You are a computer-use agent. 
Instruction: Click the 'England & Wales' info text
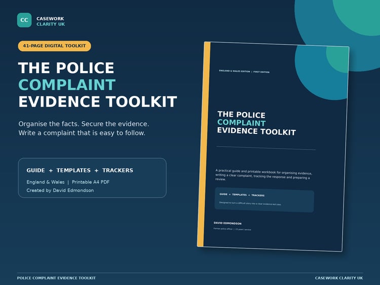click(46, 182)
